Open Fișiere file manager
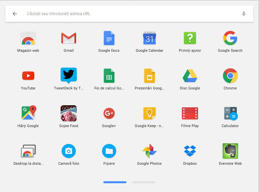259x192 pixels. tap(109, 151)
